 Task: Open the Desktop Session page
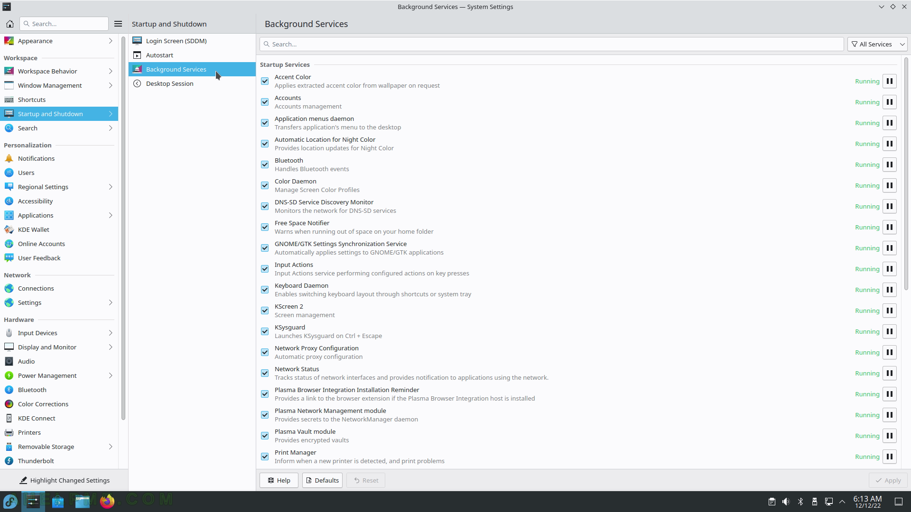click(x=192, y=83)
